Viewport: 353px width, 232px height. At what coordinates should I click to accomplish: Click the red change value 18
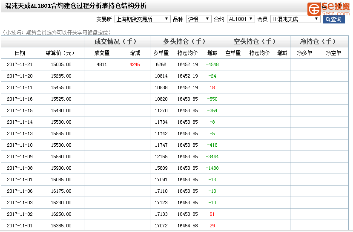tap(212, 87)
